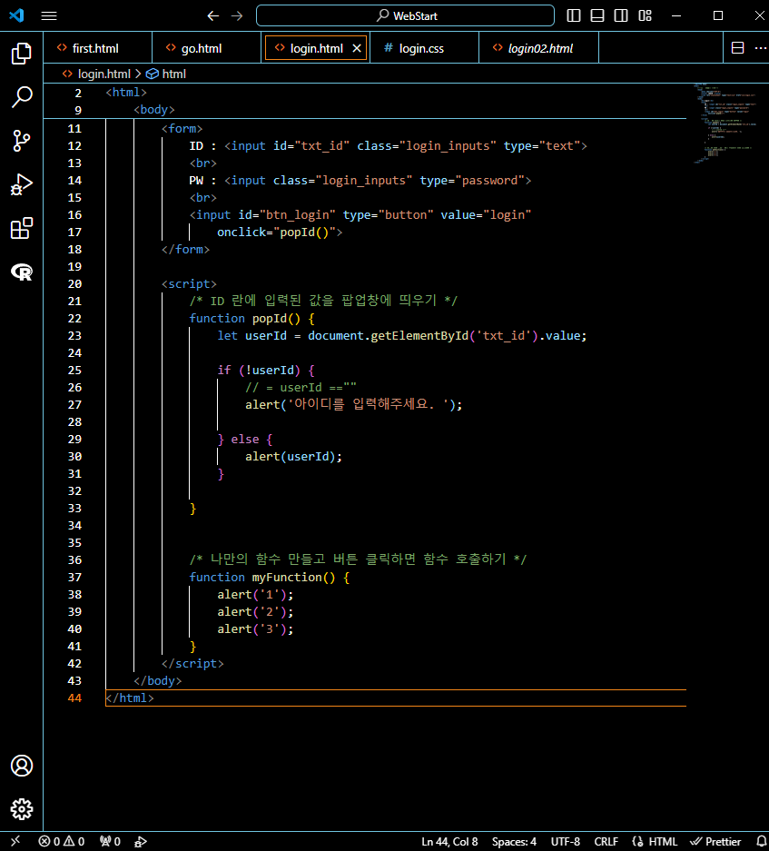Go back with the left arrow
Screen dimensions: 769x851
[212, 15]
